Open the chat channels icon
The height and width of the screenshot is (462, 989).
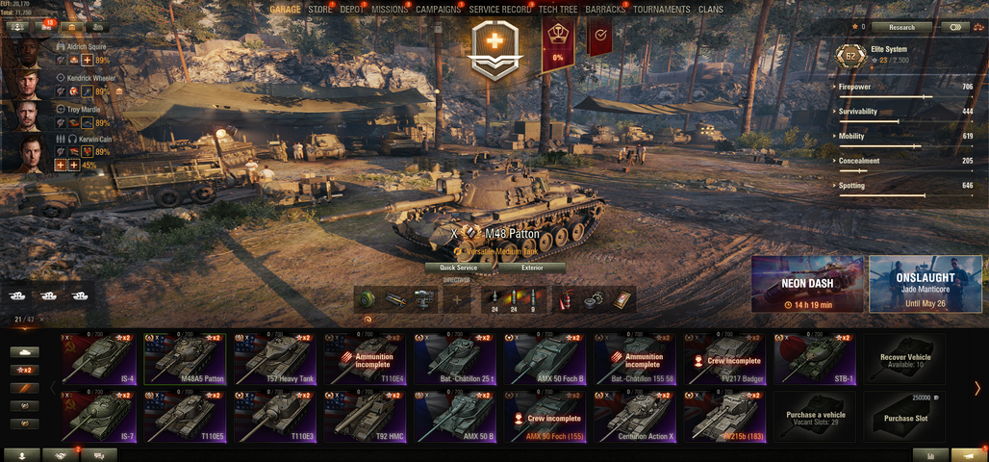pyautogui.click(x=98, y=455)
